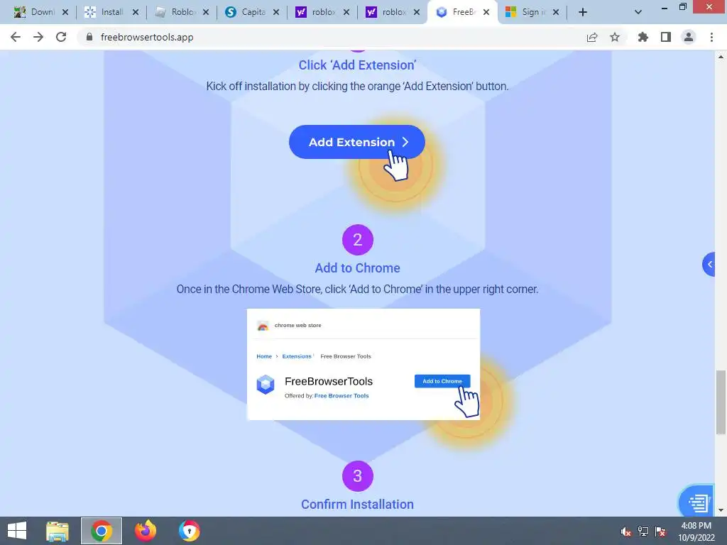Image resolution: width=727 pixels, height=545 pixels.
Task: Share this page using the share icon
Action: click(x=592, y=37)
